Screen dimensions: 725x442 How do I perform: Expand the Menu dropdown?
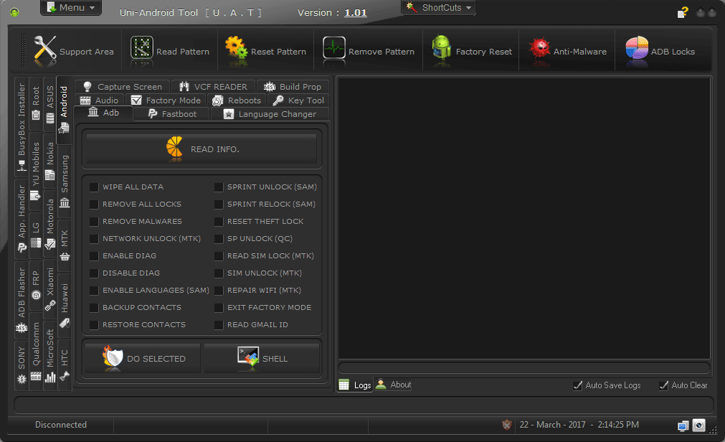tap(71, 7)
